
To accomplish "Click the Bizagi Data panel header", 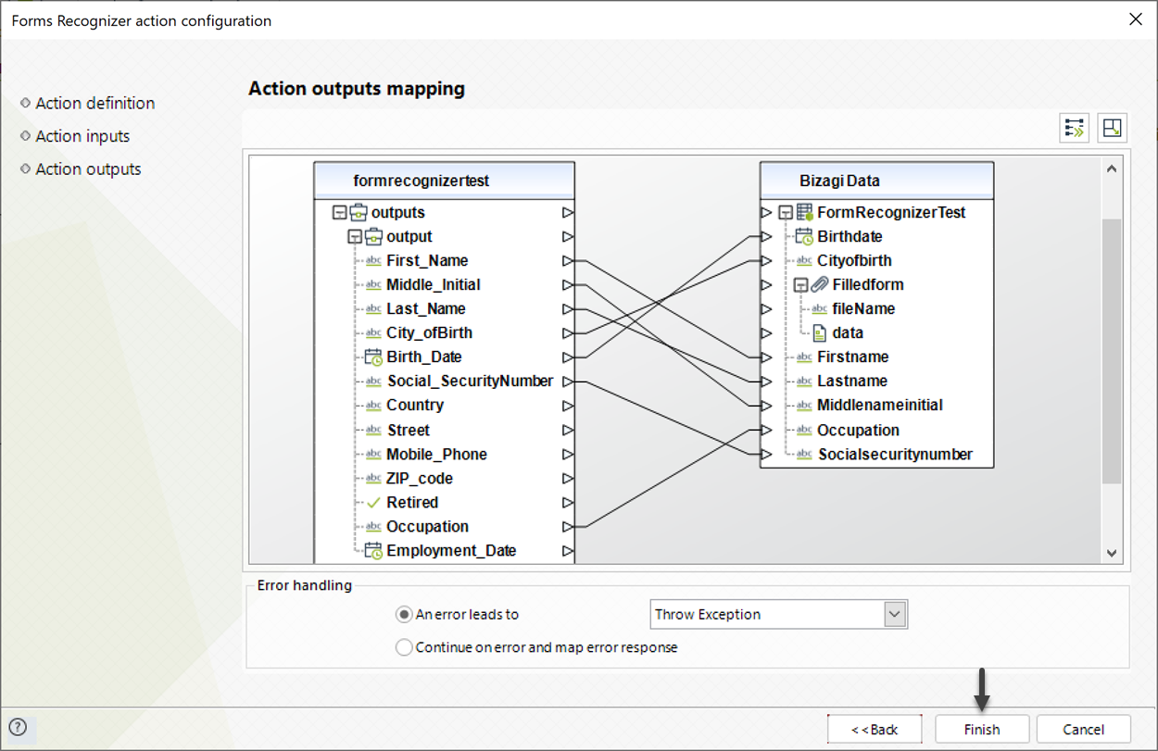I will 876,181.
